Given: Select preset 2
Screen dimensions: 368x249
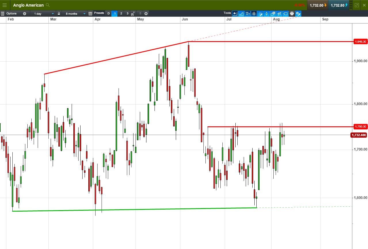Looking at the screenshot, I should click(121, 14).
